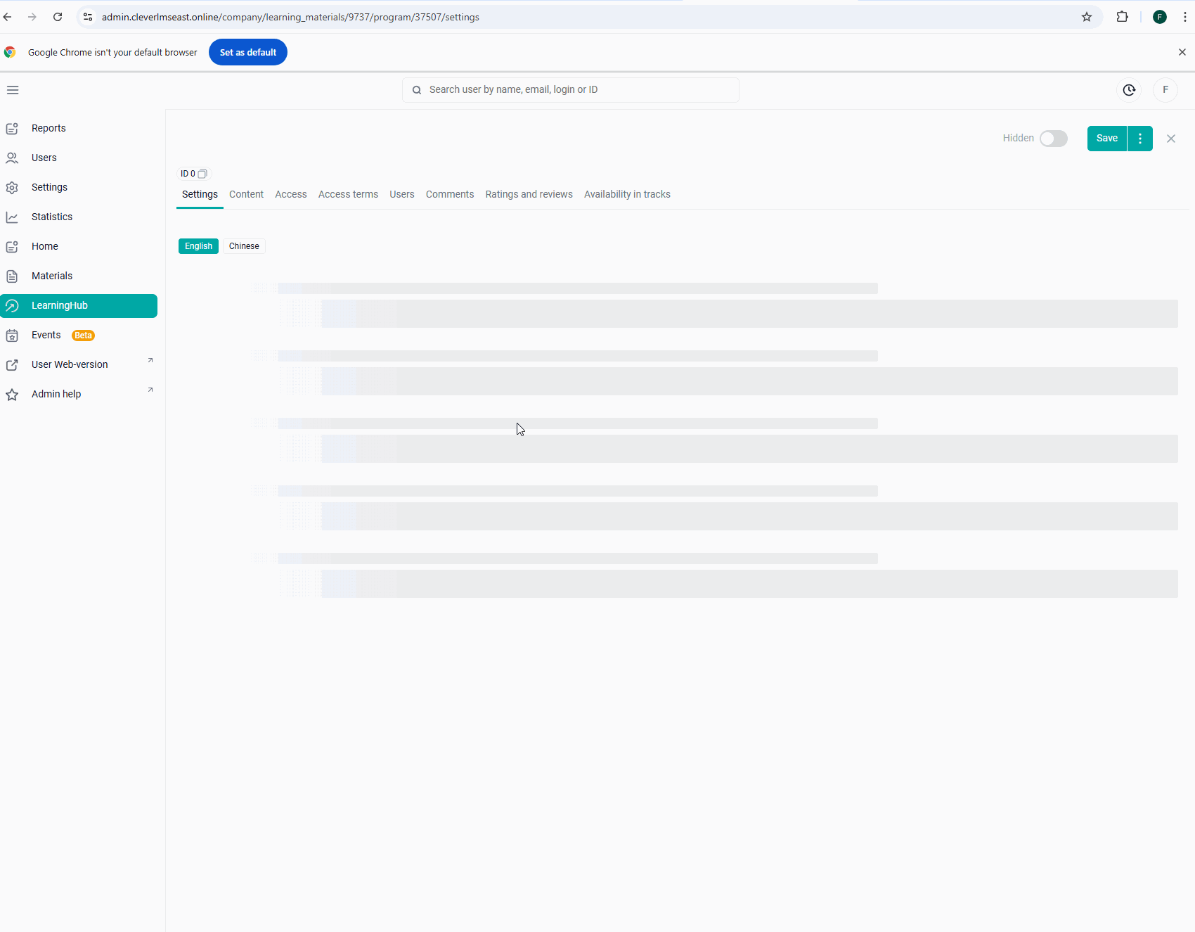Bookmark this page with the star icon
The image size is (1195, 932).
[x=1087, y=17]
